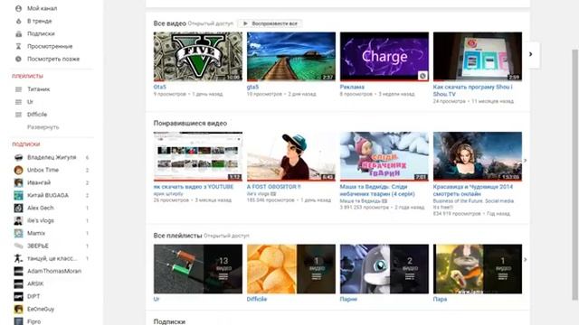Image resolution: width=579 pixels, height=325 pixels.
Task: Open the Все плейлисты section heading
Action: (177, 236)
